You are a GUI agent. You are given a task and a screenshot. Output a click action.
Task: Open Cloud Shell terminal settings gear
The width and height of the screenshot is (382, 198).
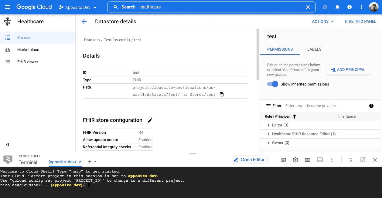pyautogui.click(x=295, y=160)
